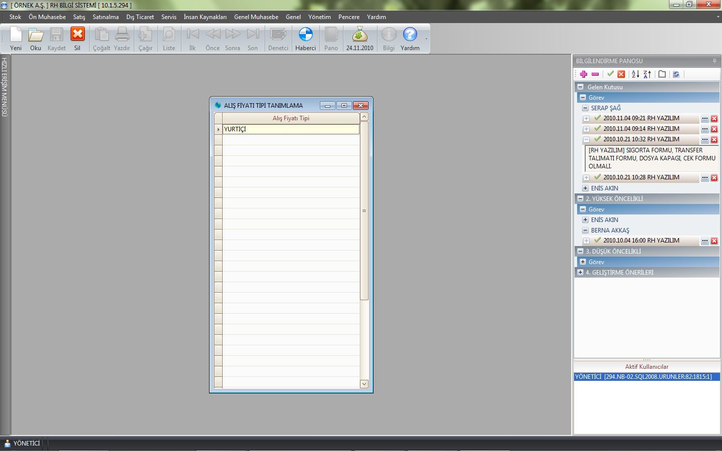Expand the 4. GELİŞTİRME ÖNERİLERİ section
Viewport: 722px width, 451px height.
point(580,273)
